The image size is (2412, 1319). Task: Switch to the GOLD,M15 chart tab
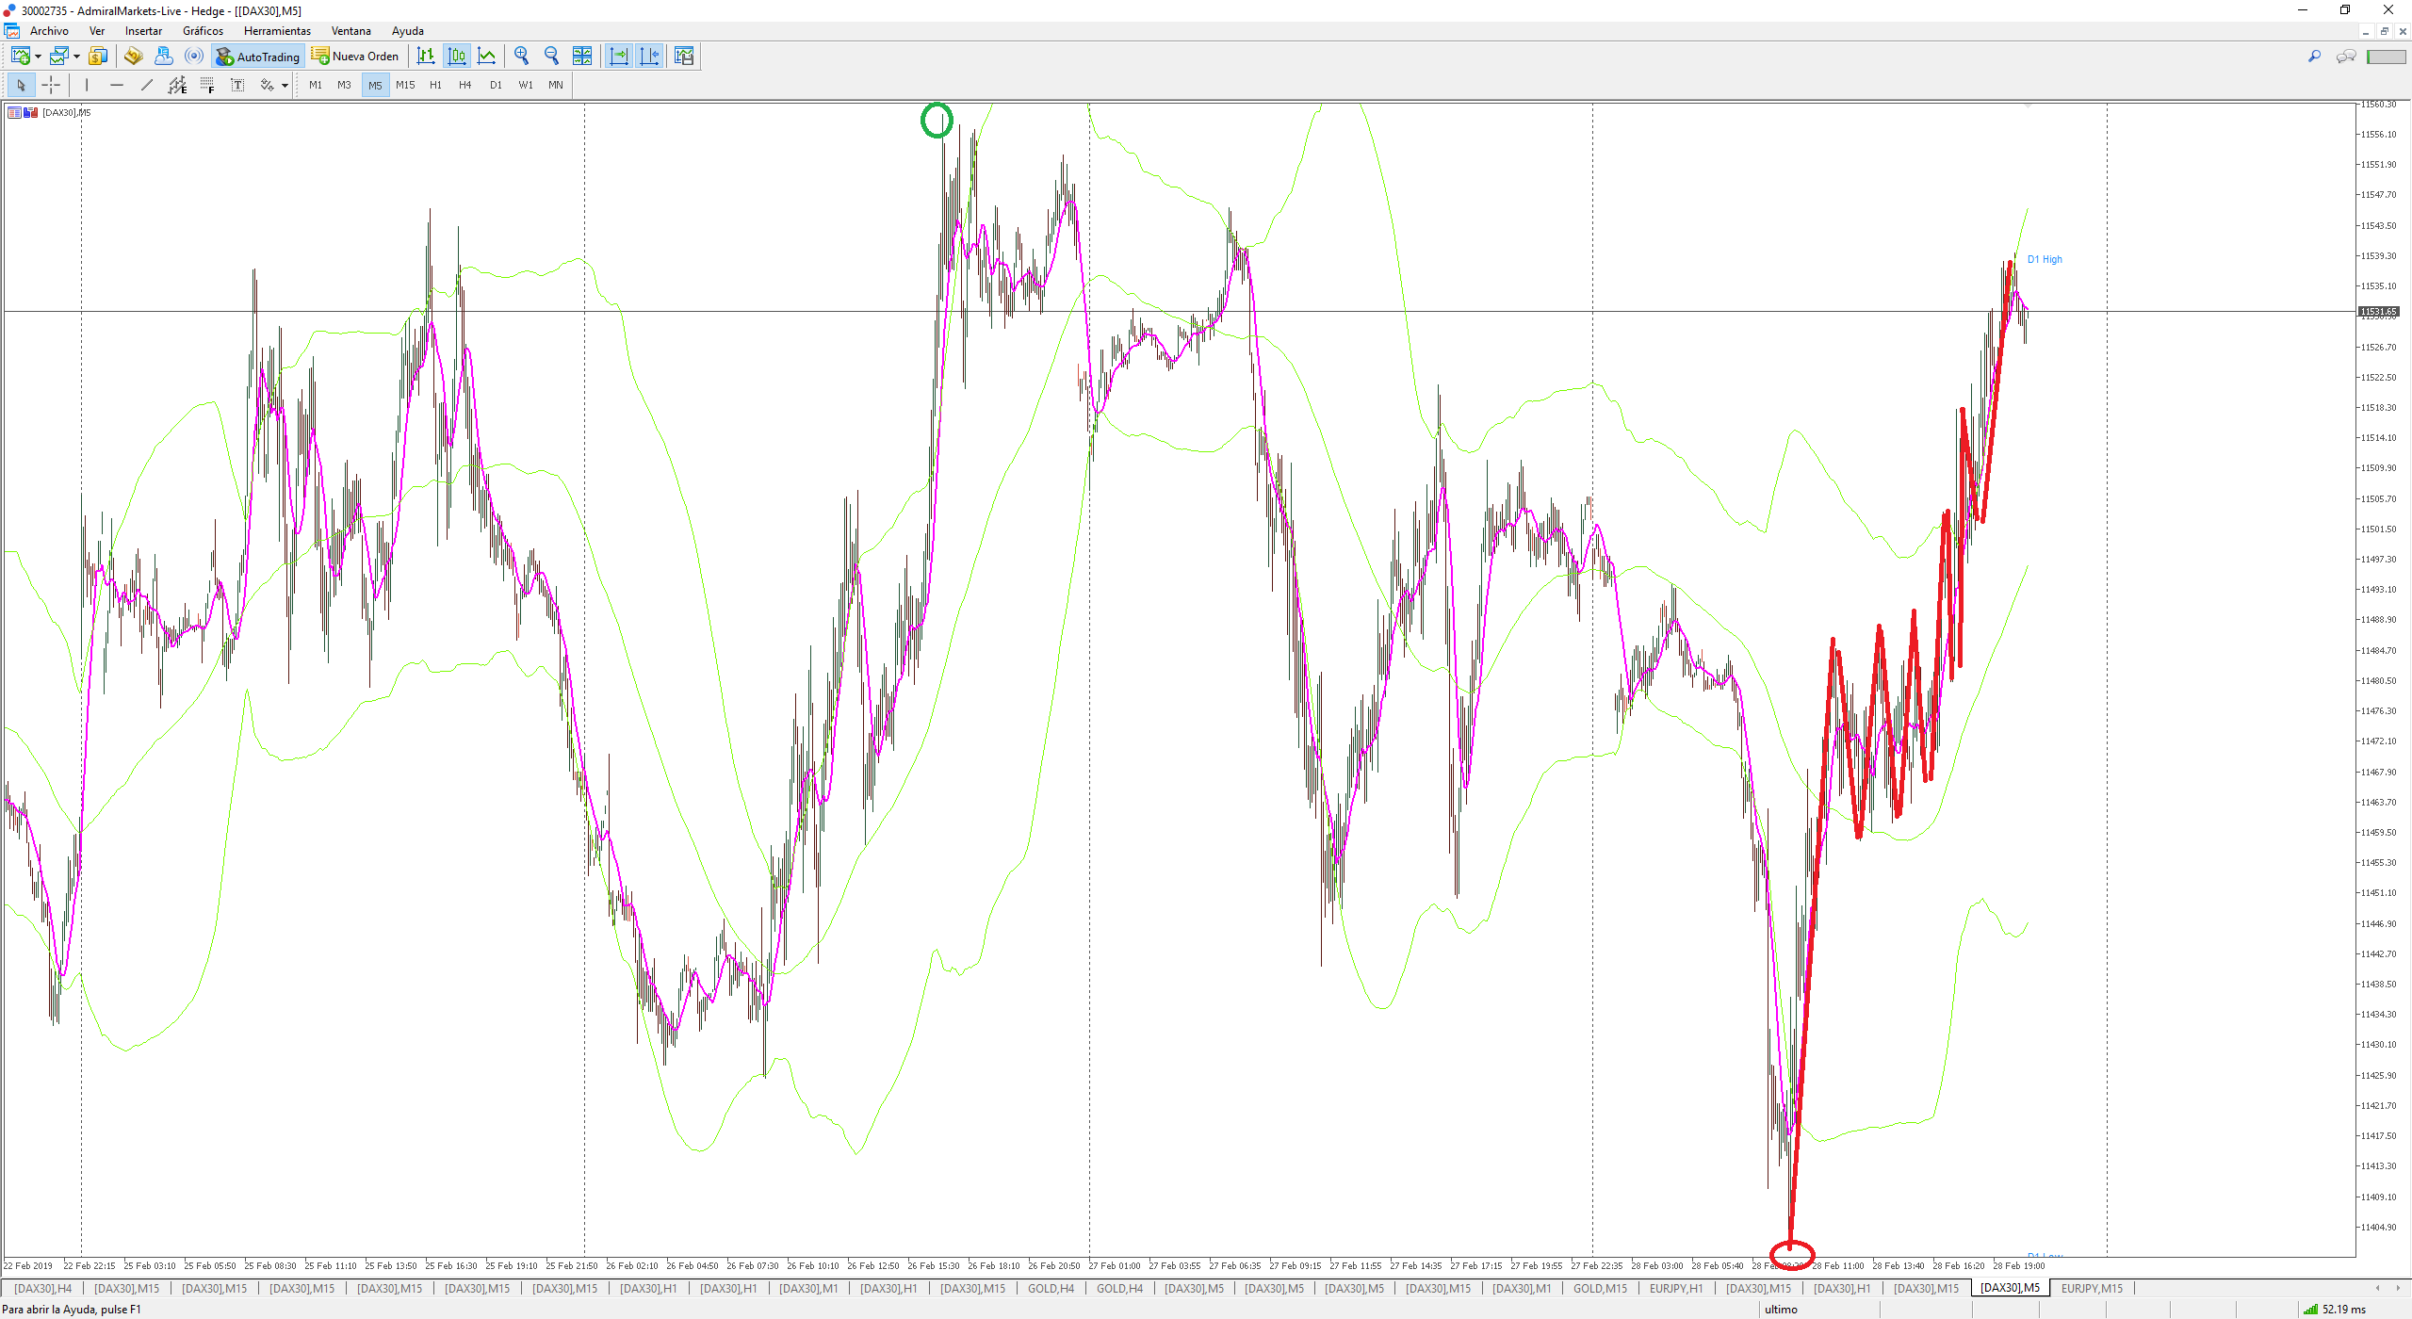pos(1600,1288)
